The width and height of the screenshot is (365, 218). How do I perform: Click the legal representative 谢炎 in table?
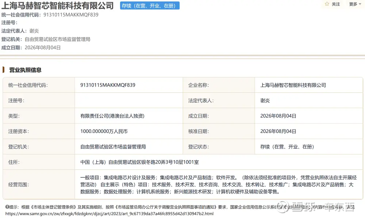(x=265, y=100)
